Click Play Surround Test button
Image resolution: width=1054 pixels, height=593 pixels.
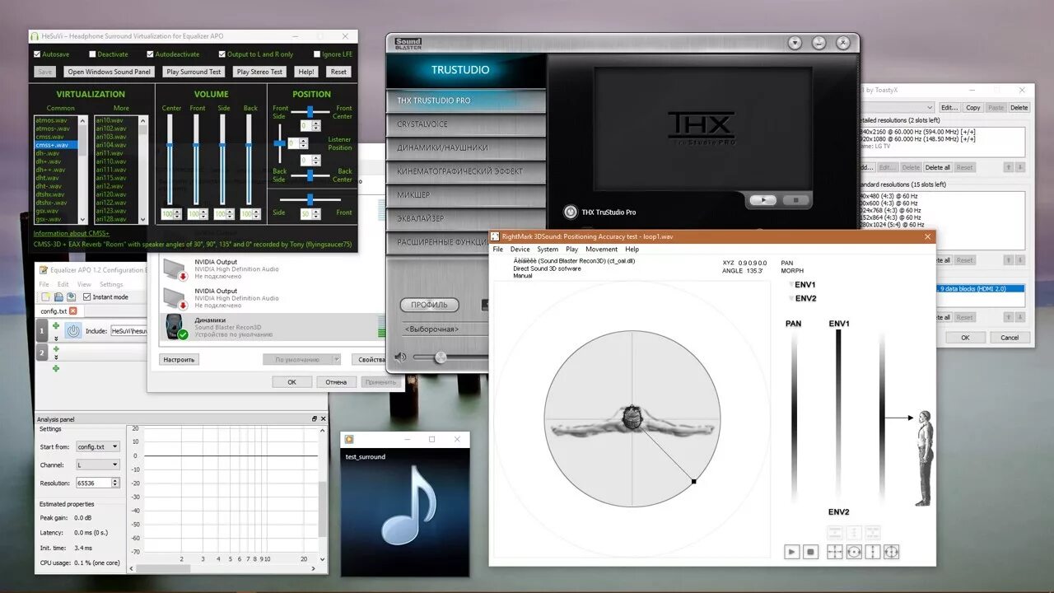tap(194, 72)
